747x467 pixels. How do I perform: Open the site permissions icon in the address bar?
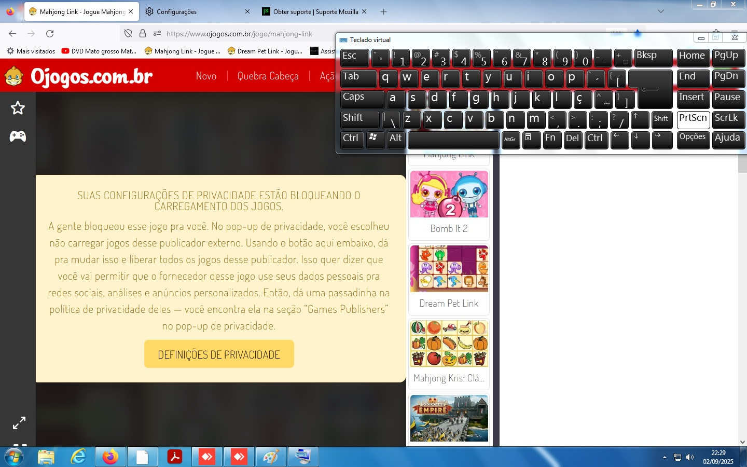(x=157, y=34)
